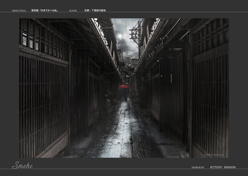The width and height of the screenshot is (248, 176).
Task: Select the SCENE label in header
Action: [x=73, y=10]
